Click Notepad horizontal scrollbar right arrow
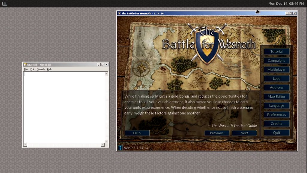 (103, 145)
